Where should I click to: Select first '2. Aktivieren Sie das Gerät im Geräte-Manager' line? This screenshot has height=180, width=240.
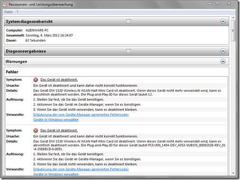[x=87, y=104]
